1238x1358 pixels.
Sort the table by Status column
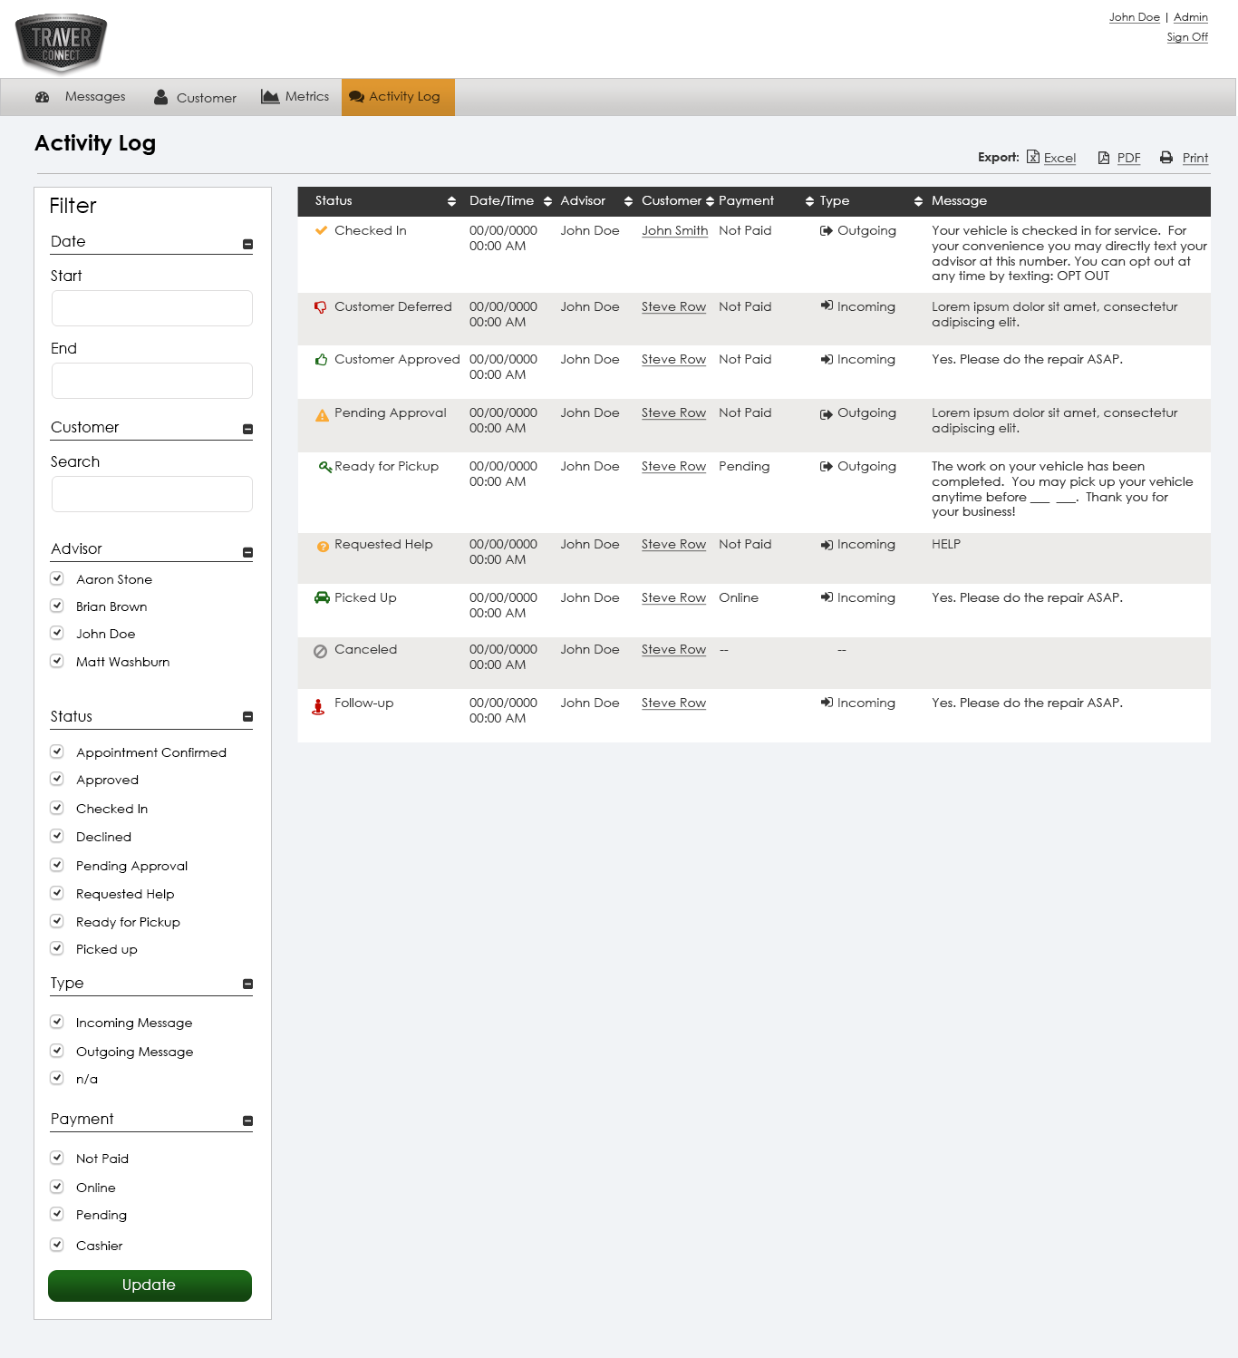(x=451, y=201)
